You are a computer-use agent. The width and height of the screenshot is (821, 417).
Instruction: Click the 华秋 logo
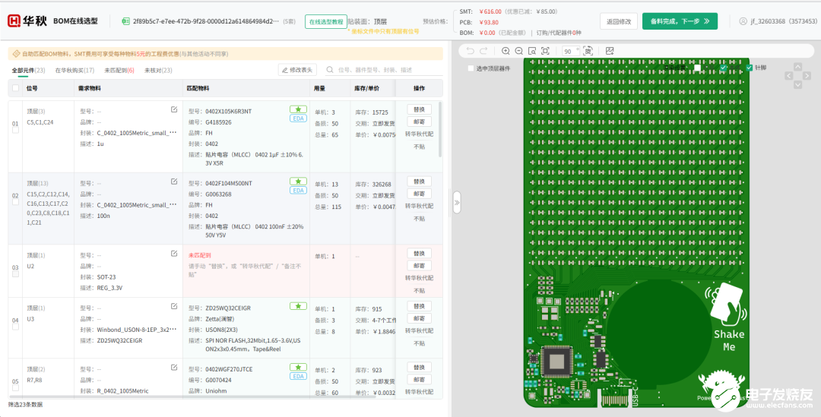[x=27, y=21]
